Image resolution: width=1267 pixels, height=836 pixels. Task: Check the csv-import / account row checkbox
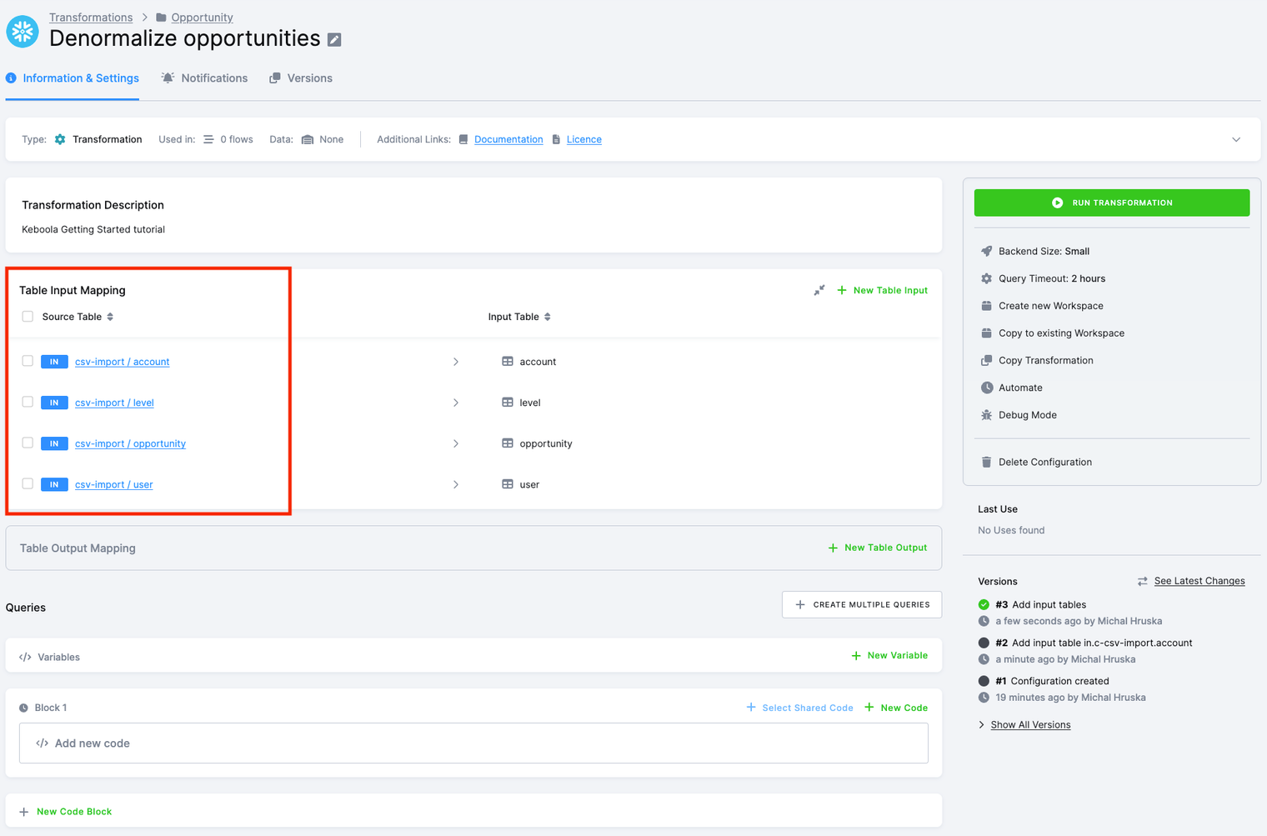(x=28, y=361)
